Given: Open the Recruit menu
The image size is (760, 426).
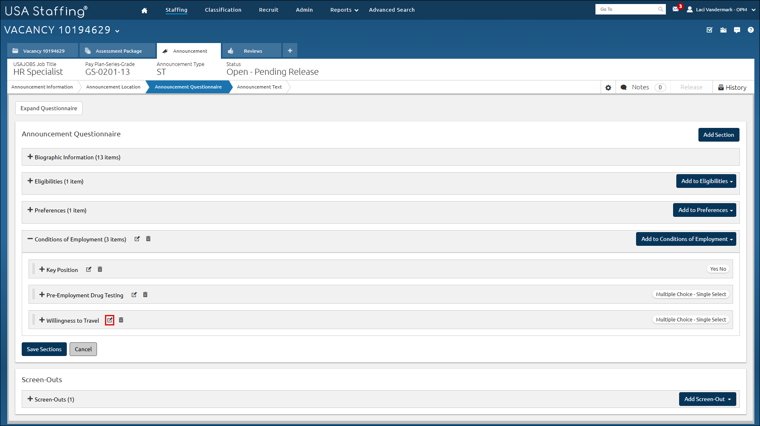Looking at the screenshot, I should (x=268, y=10).
